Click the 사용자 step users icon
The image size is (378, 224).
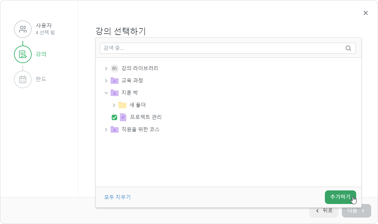(x=23, y=29)
